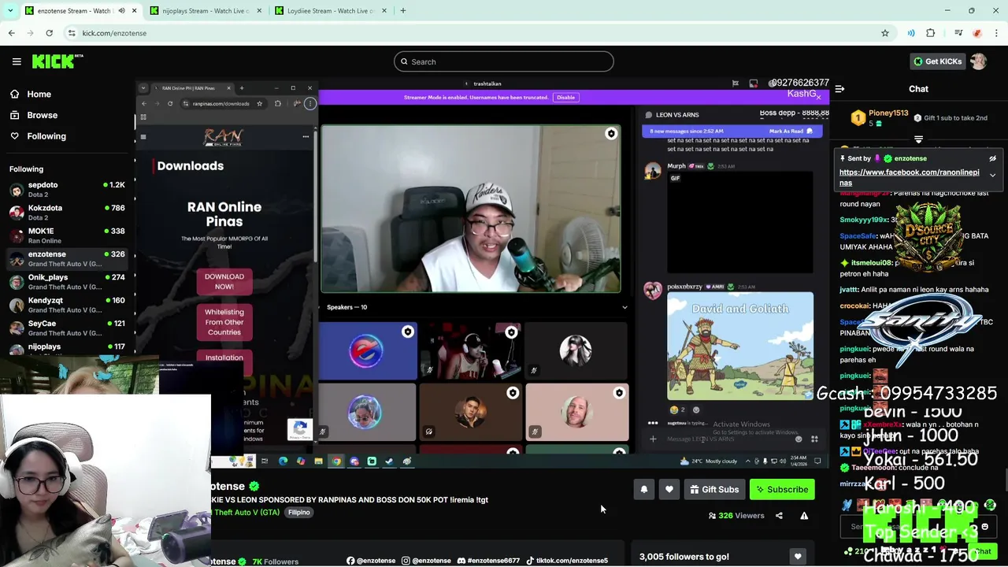
Task: Open tiktok.com/enzotense5 social link
Action: coord(566,561)
